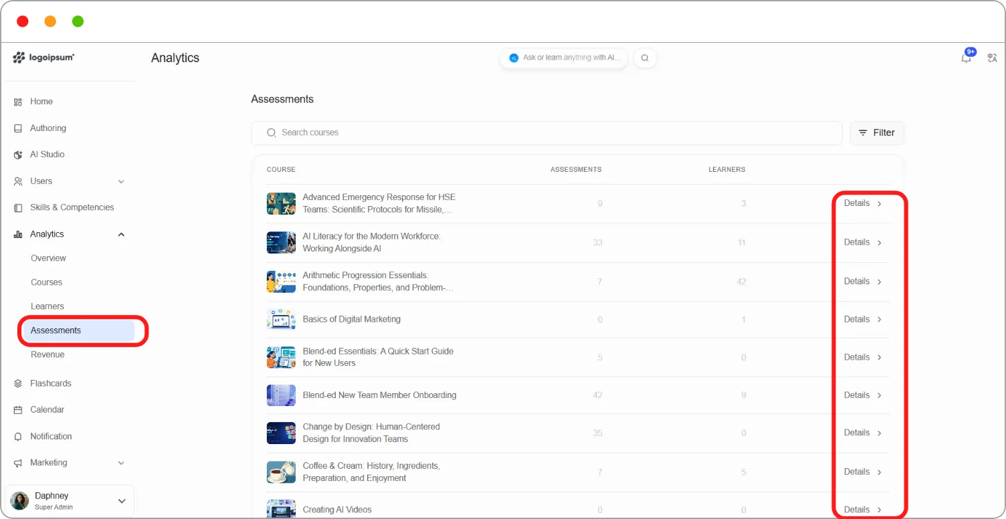Image resolution: width=1006 pixels, height=519 pixels.
Task: Select Learners under Analytics
Action: coord(47,306)
